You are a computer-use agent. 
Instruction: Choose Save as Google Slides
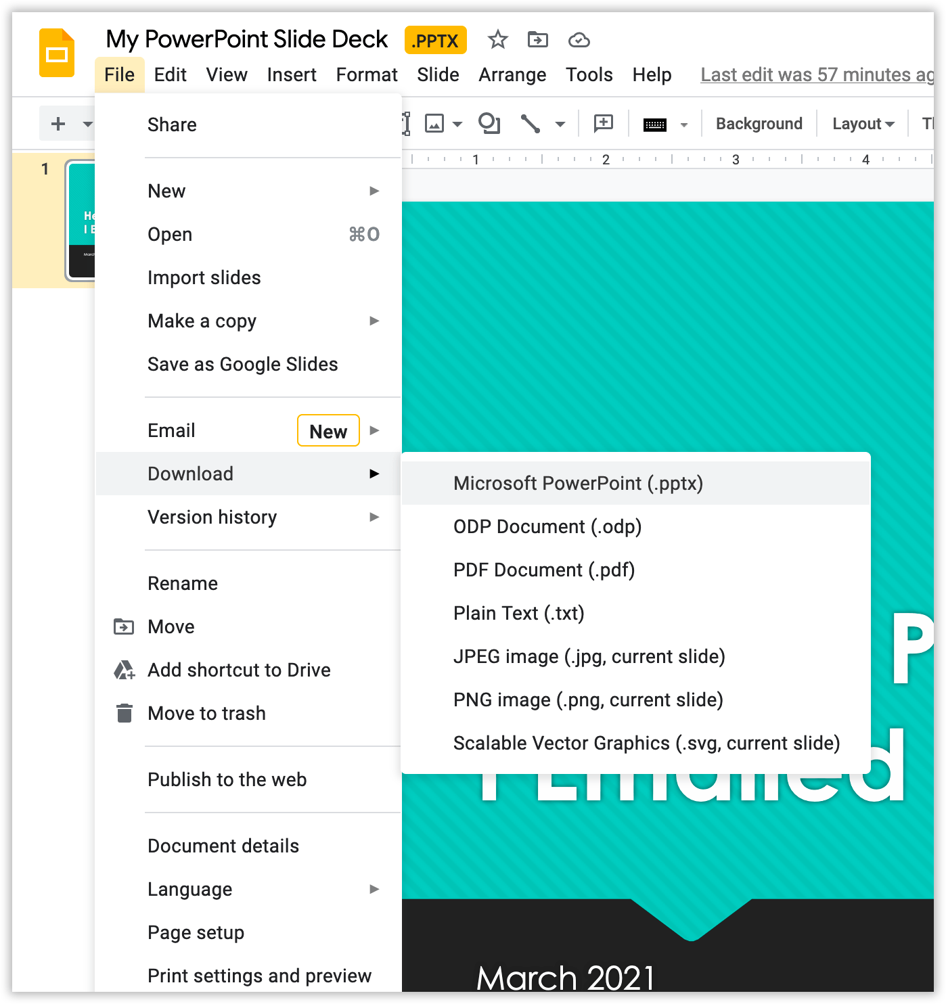[248, 364]
